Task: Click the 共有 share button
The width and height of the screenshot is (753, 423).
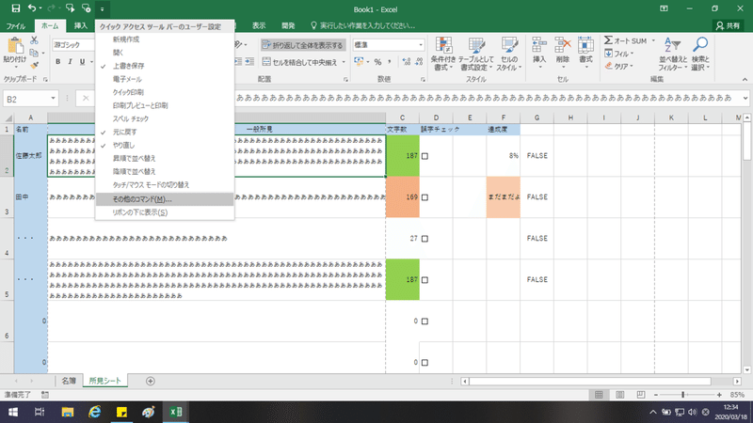Action: pos(727,26)
